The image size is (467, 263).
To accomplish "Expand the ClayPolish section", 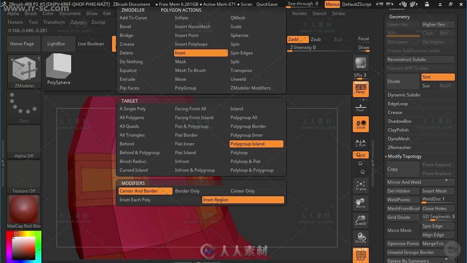I will point(398,130).
